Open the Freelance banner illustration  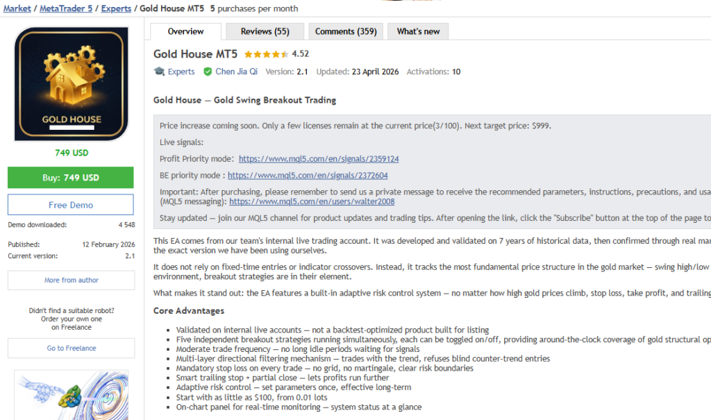click(72, 395)
